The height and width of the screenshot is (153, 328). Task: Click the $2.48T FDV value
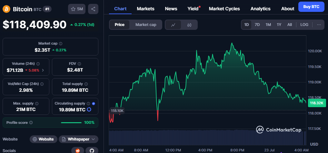75,70
